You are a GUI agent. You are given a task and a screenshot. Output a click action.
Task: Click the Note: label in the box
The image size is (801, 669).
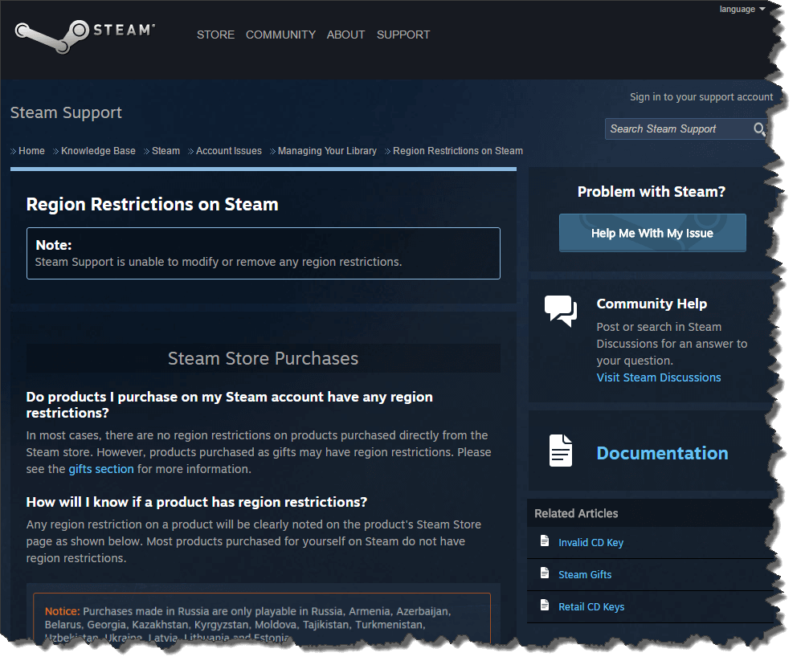pos(54,245)
